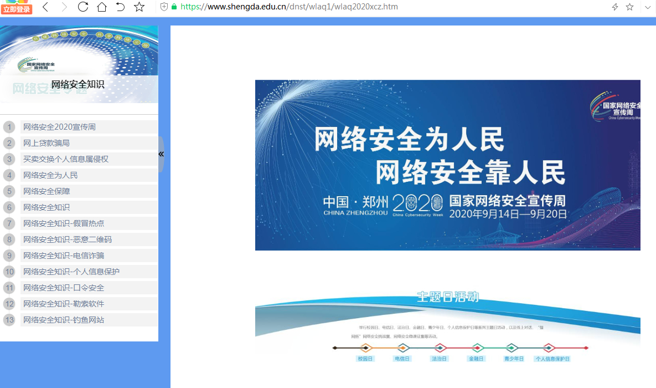This screenshot has height=388, width=656.
Task: Select 网络安全知识-勒索软件 entry
Action: 64,304
